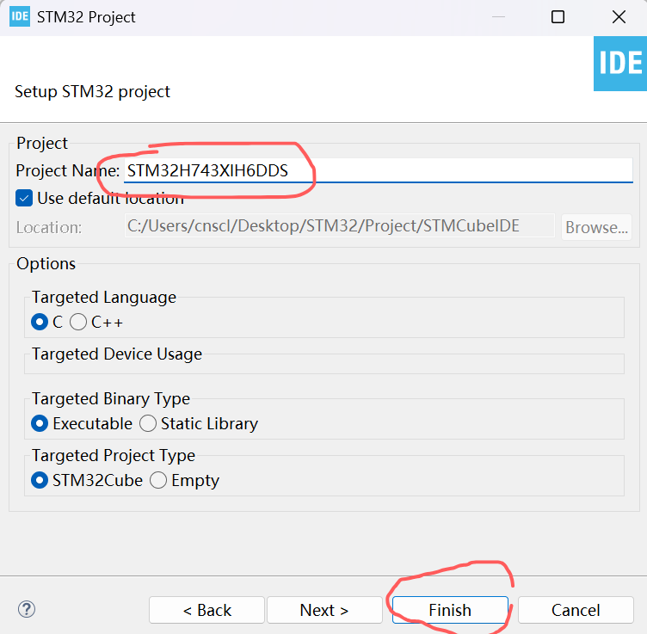The image size is (647, 634).
Task: Click the disabled Browse... button
Action: pyautogui.click(x=596, y=226)
